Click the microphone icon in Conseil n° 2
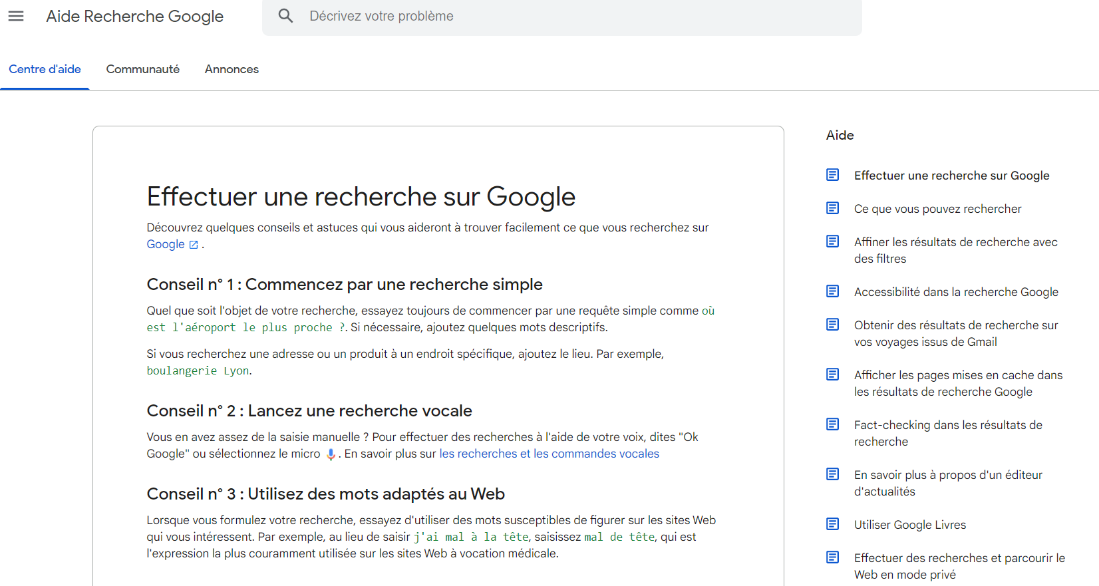This screenshot has height=586, width=1099. [x=331, y=454]
